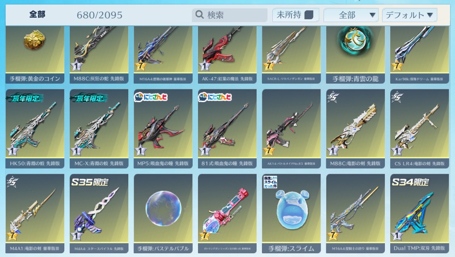Choose the MP5:吸血鬼の瞳 weapon skin
The image size is (455, 257).
pyautogui.click(x=163, y=129)
